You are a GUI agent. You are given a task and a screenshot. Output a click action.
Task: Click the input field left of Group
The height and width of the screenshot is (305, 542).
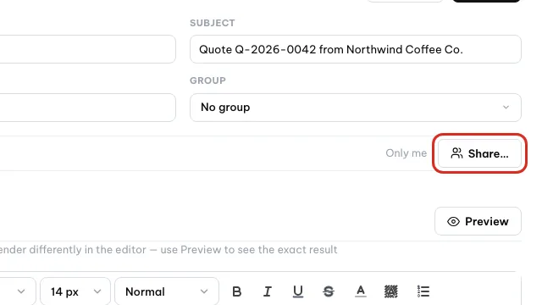click(x=88, y=108)
